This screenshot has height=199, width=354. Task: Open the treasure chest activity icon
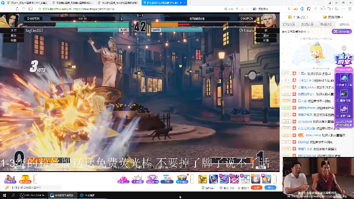pos(182,179)
